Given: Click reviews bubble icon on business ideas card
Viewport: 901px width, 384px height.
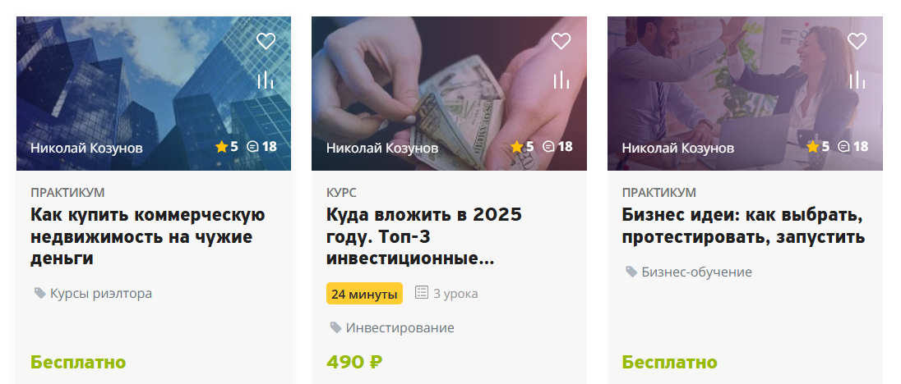Looking at the screenshot, I should coord(844,147).
